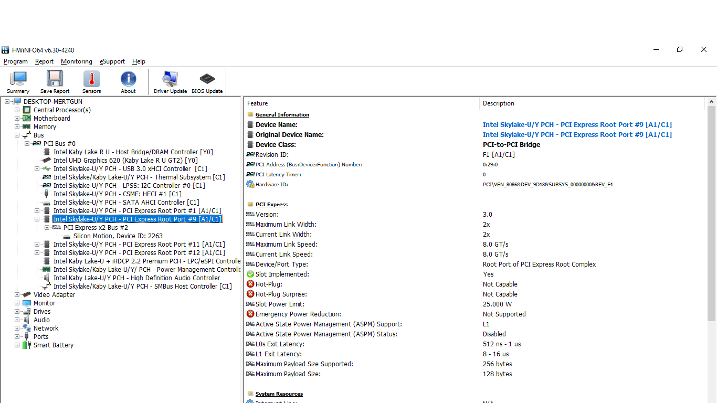
Task: Click the Monitor icon in tree
Action: (x=27, y=303)
